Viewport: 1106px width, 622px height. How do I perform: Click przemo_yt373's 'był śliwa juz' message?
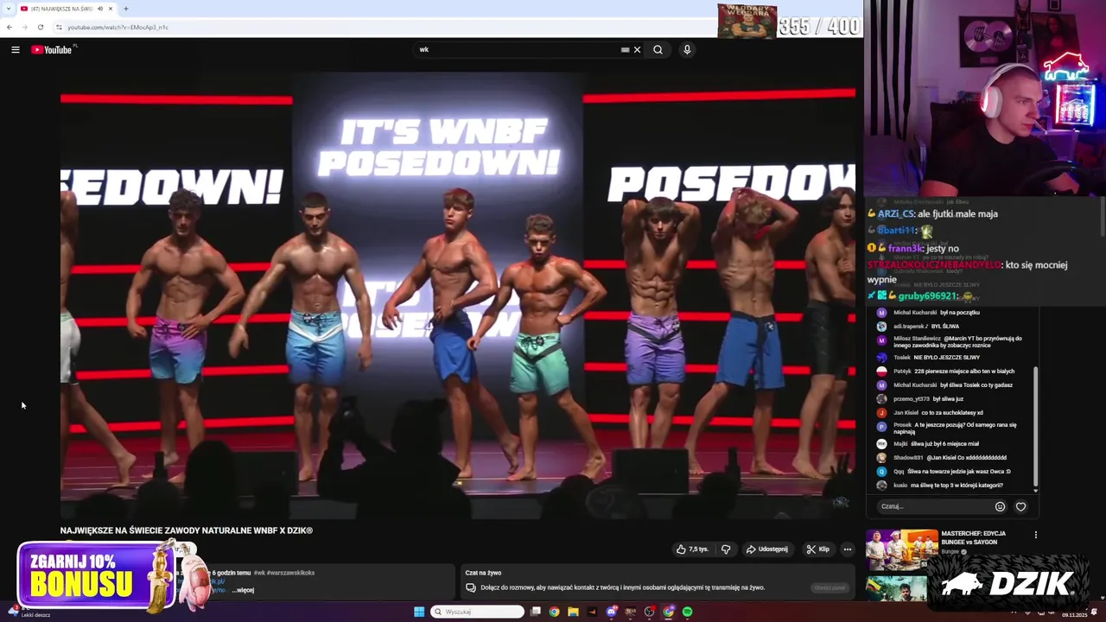click(928, 399)
